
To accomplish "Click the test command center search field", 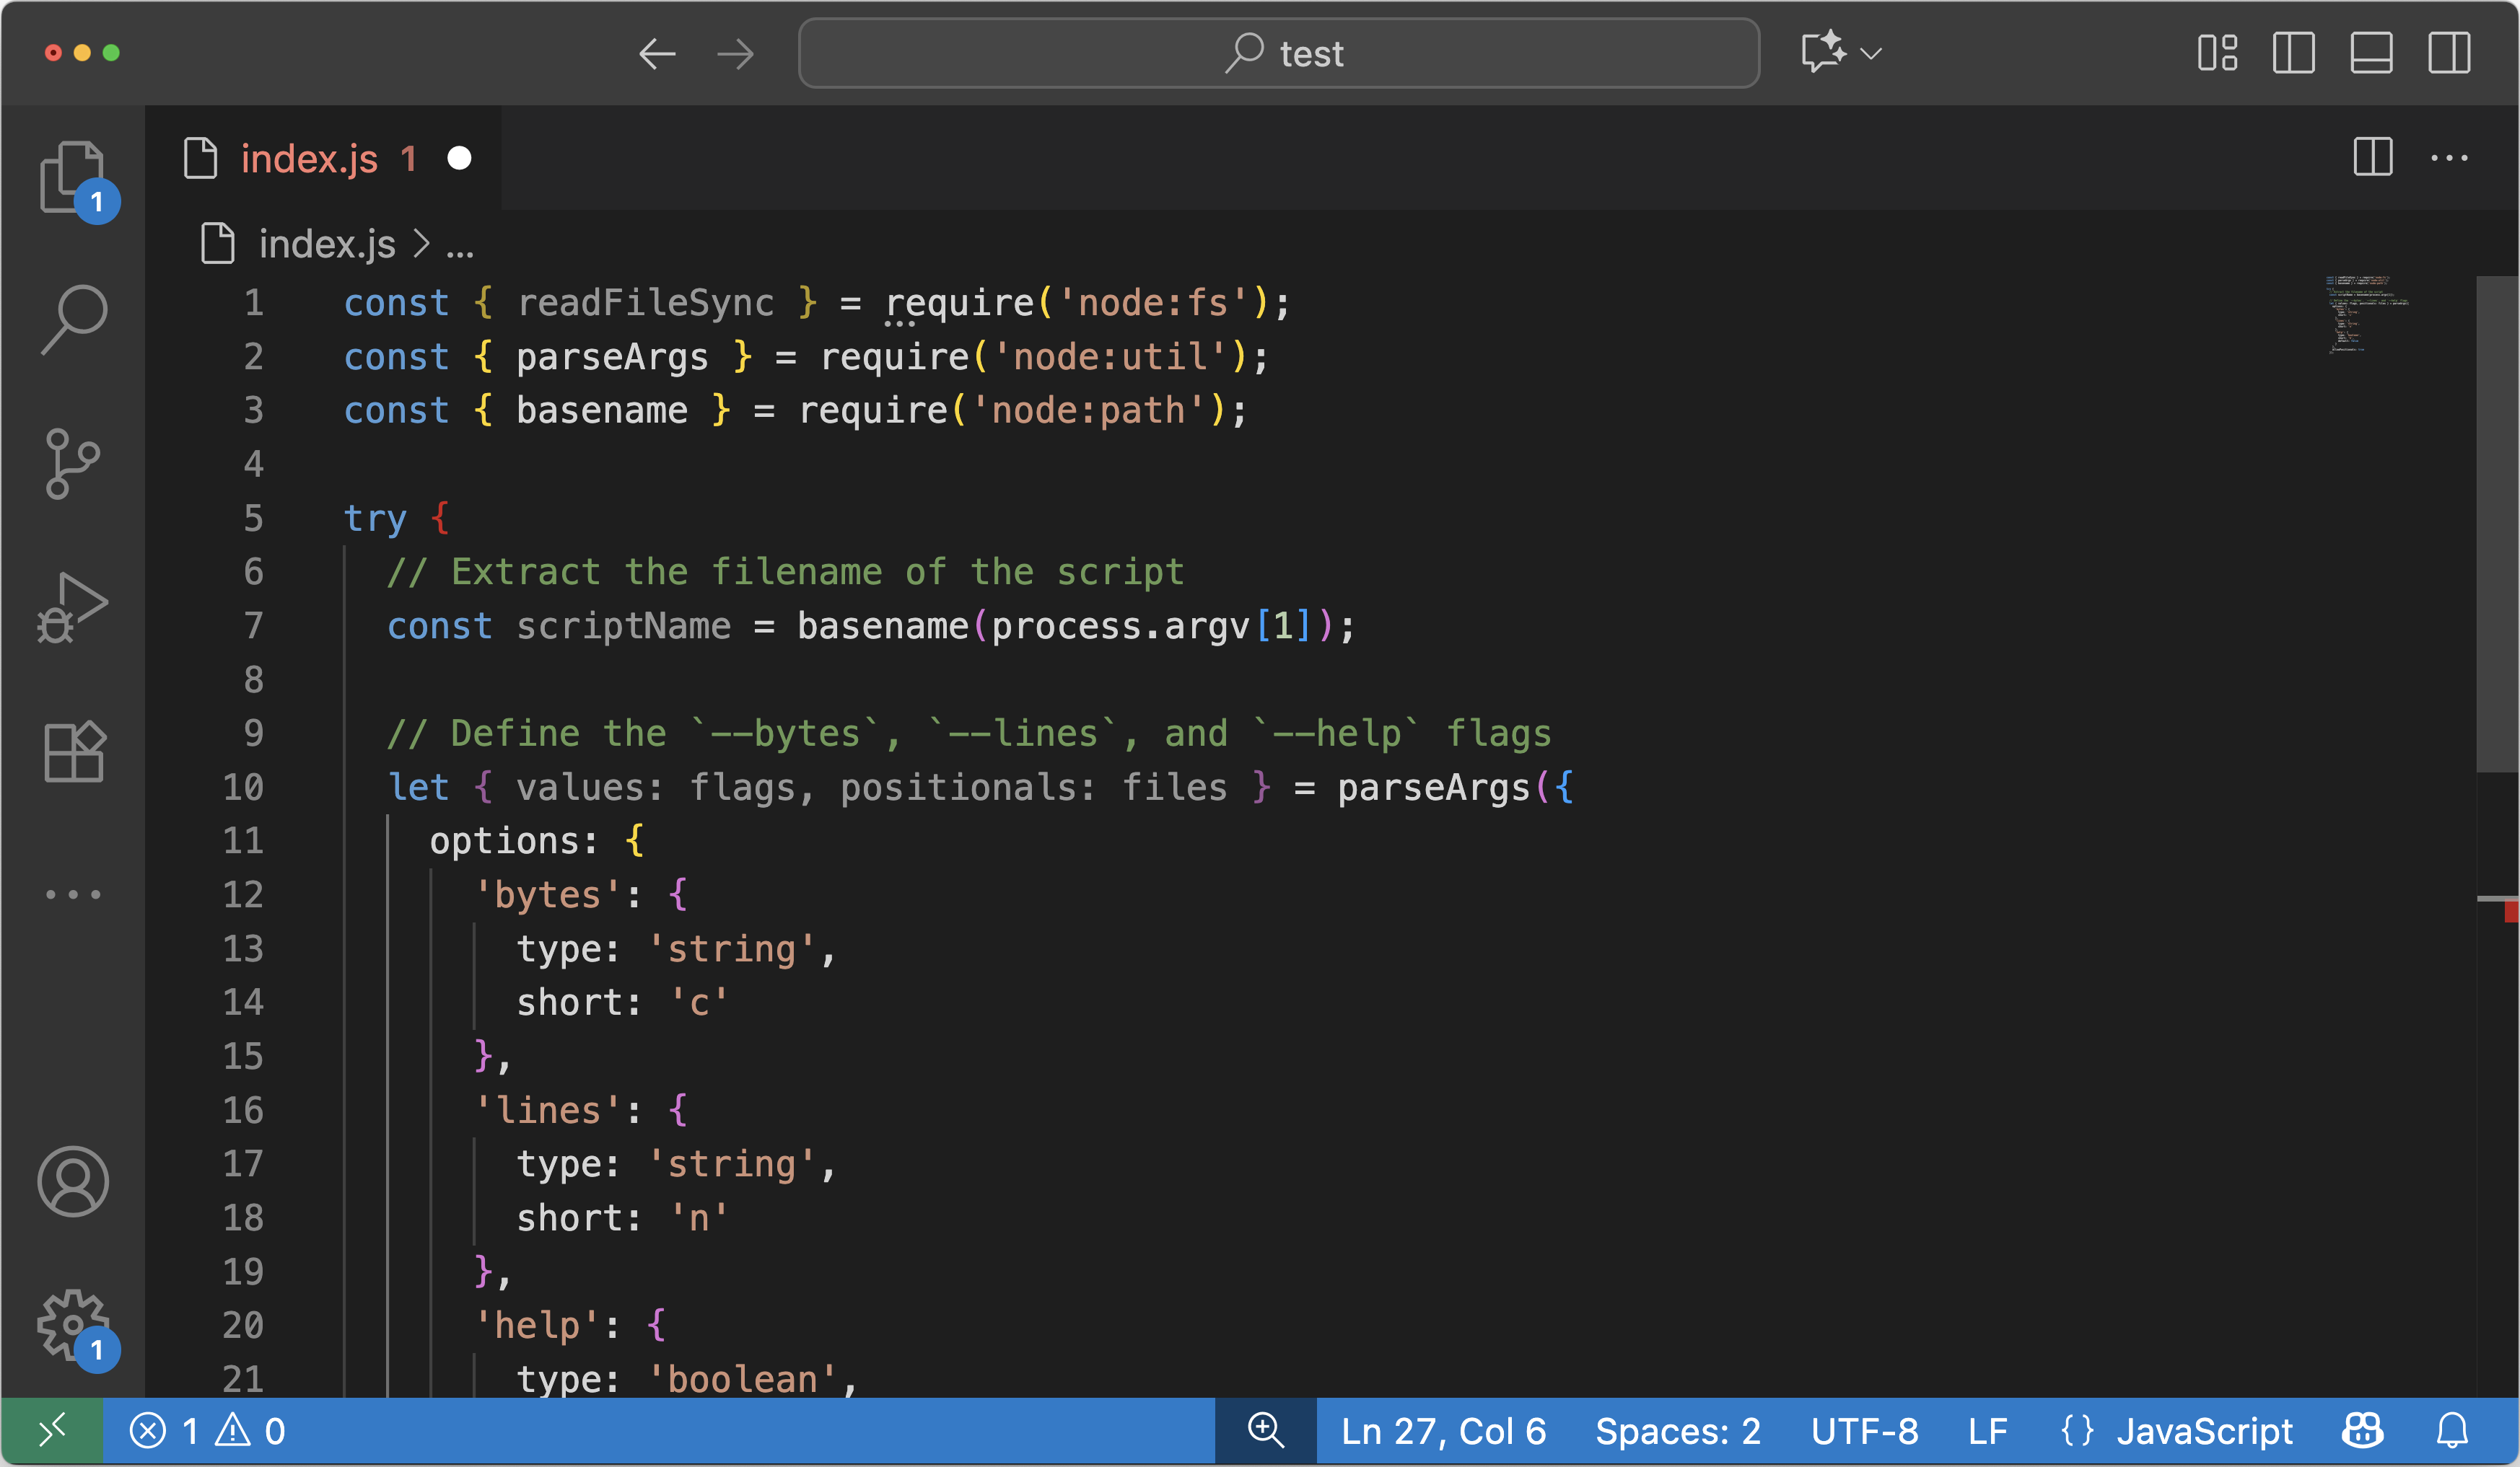I will point(1278,53).
